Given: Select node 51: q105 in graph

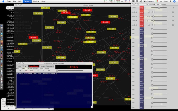Looking at the screenshot, I should 86,15.
